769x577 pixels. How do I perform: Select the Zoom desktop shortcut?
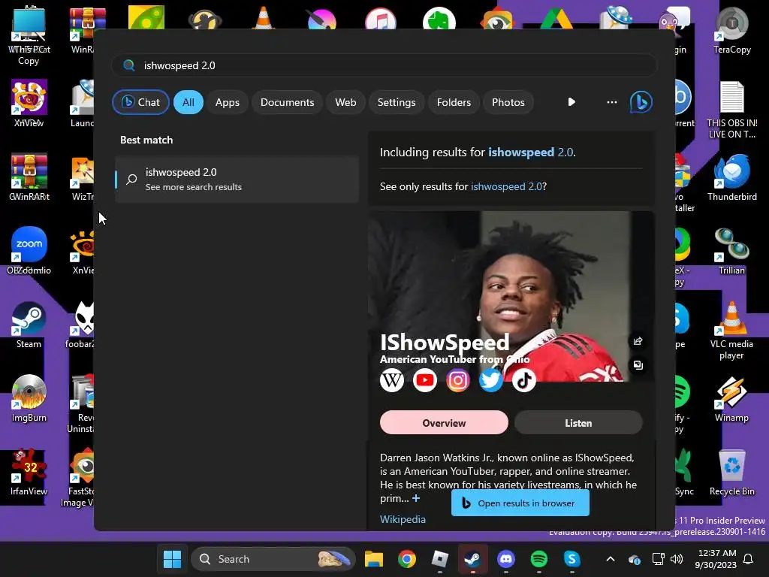click(29, 250)
